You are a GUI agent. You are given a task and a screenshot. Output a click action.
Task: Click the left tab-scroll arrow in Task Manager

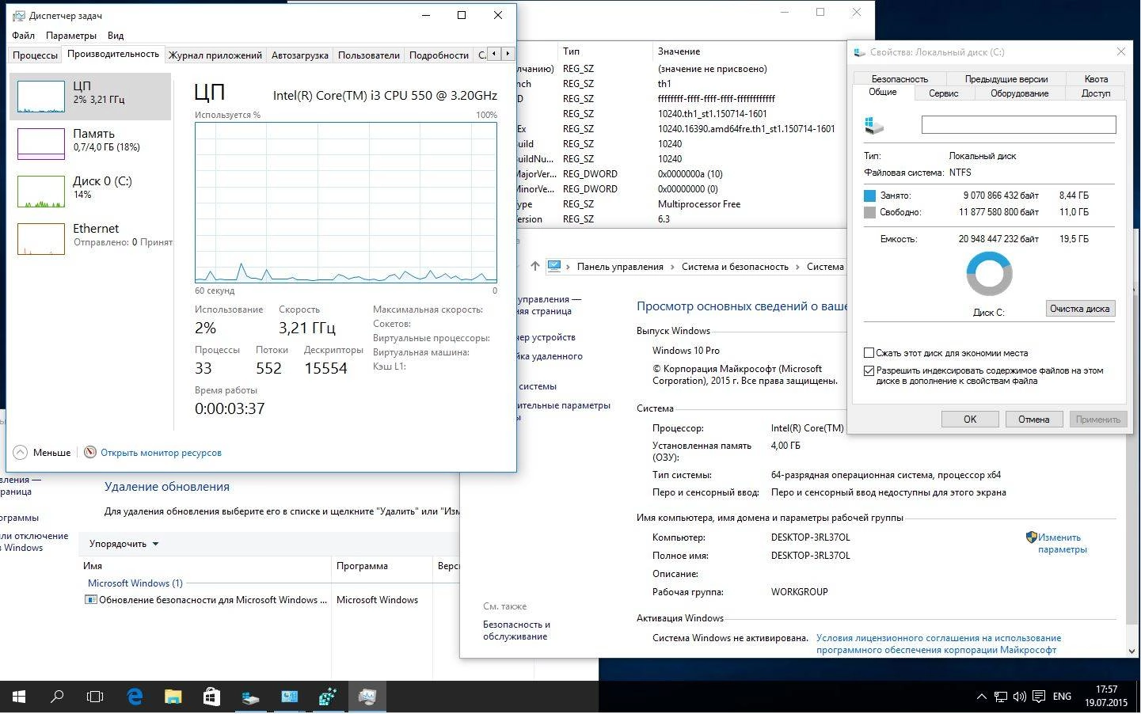point(494,54)
